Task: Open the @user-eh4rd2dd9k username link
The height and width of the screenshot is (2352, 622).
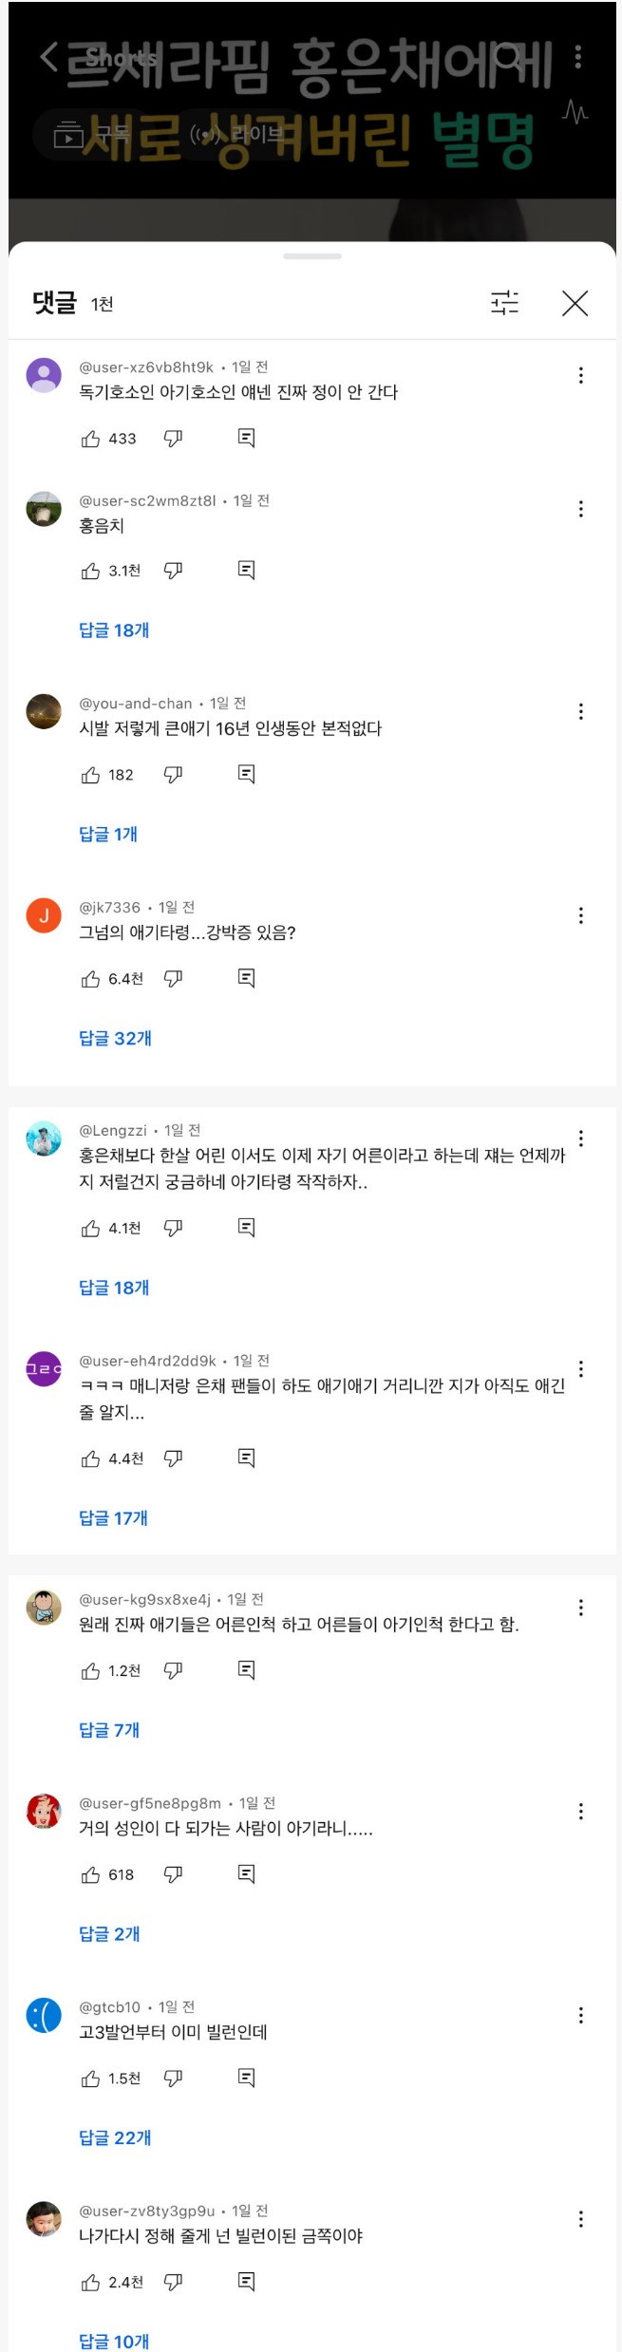Action: point(147,1361)
